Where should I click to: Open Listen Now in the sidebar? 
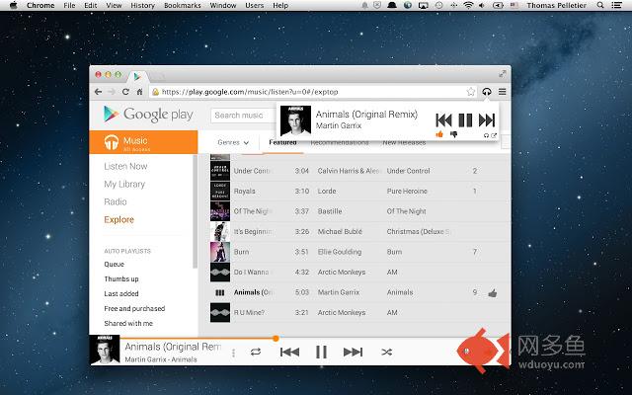click(125, 166)
